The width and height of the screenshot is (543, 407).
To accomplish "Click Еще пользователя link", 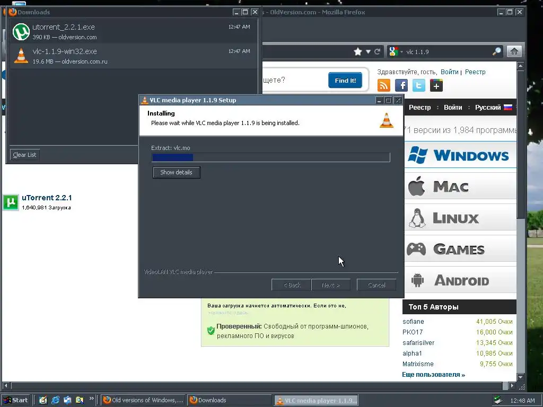I will [x=434, y=375].
